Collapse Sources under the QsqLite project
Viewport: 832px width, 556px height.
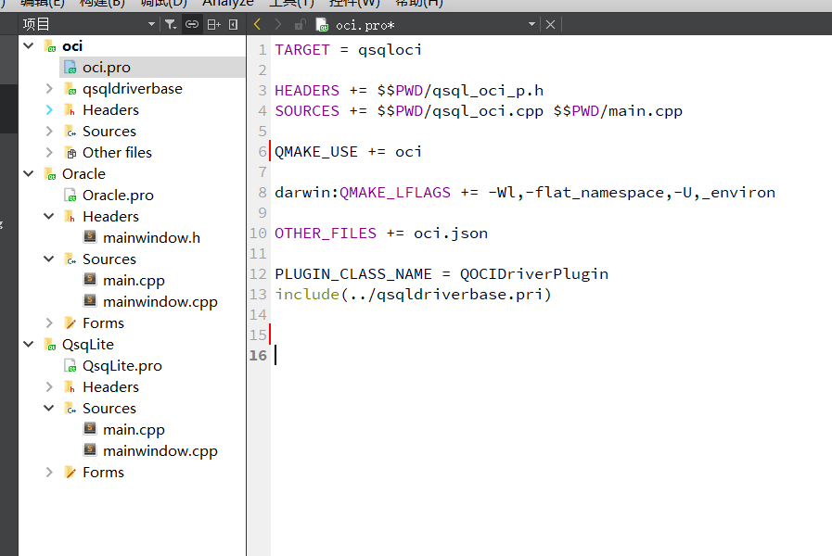(x=49, y=408)
